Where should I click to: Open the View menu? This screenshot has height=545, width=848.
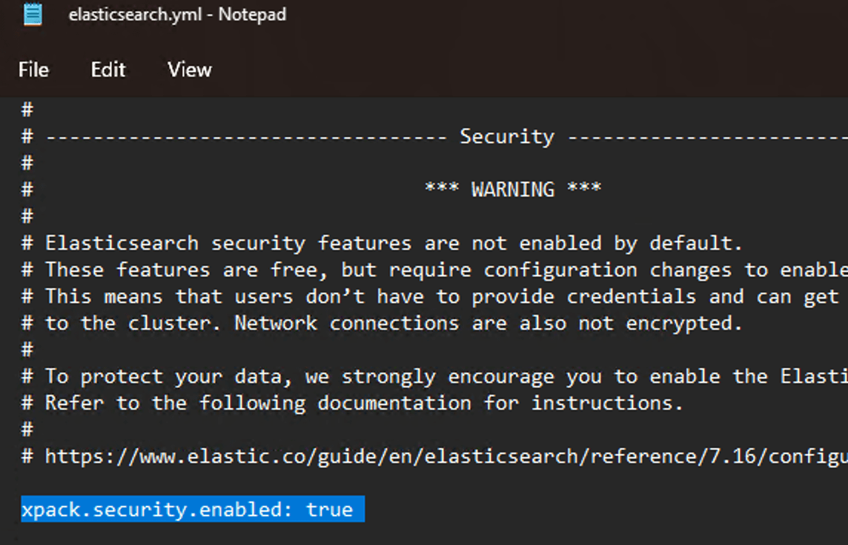tap(188, 69)
